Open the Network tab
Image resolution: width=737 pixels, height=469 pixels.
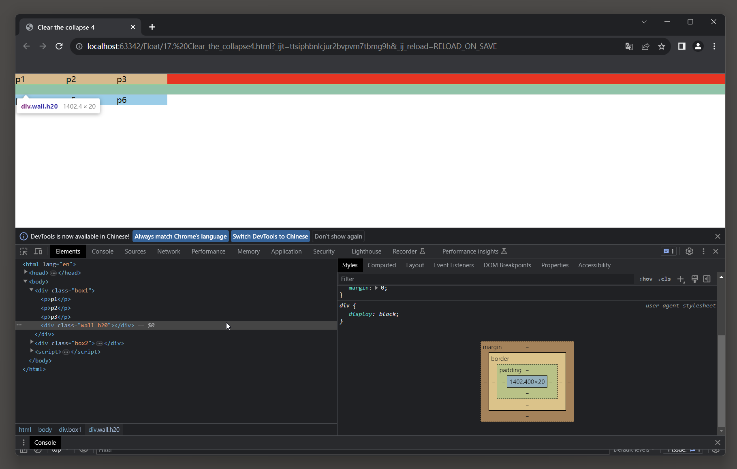click(x=169, y=252)
